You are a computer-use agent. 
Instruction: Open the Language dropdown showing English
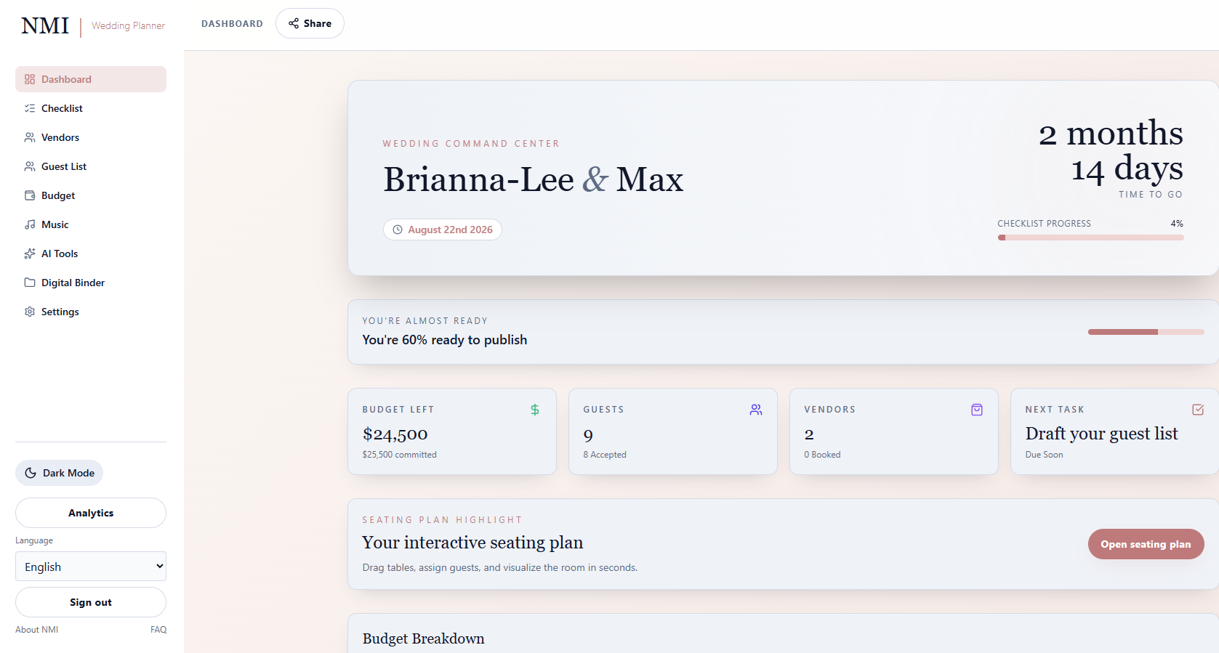pyautogui.click(x=91, y=567)
